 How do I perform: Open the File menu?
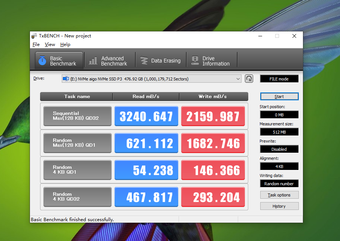point(36,45)
